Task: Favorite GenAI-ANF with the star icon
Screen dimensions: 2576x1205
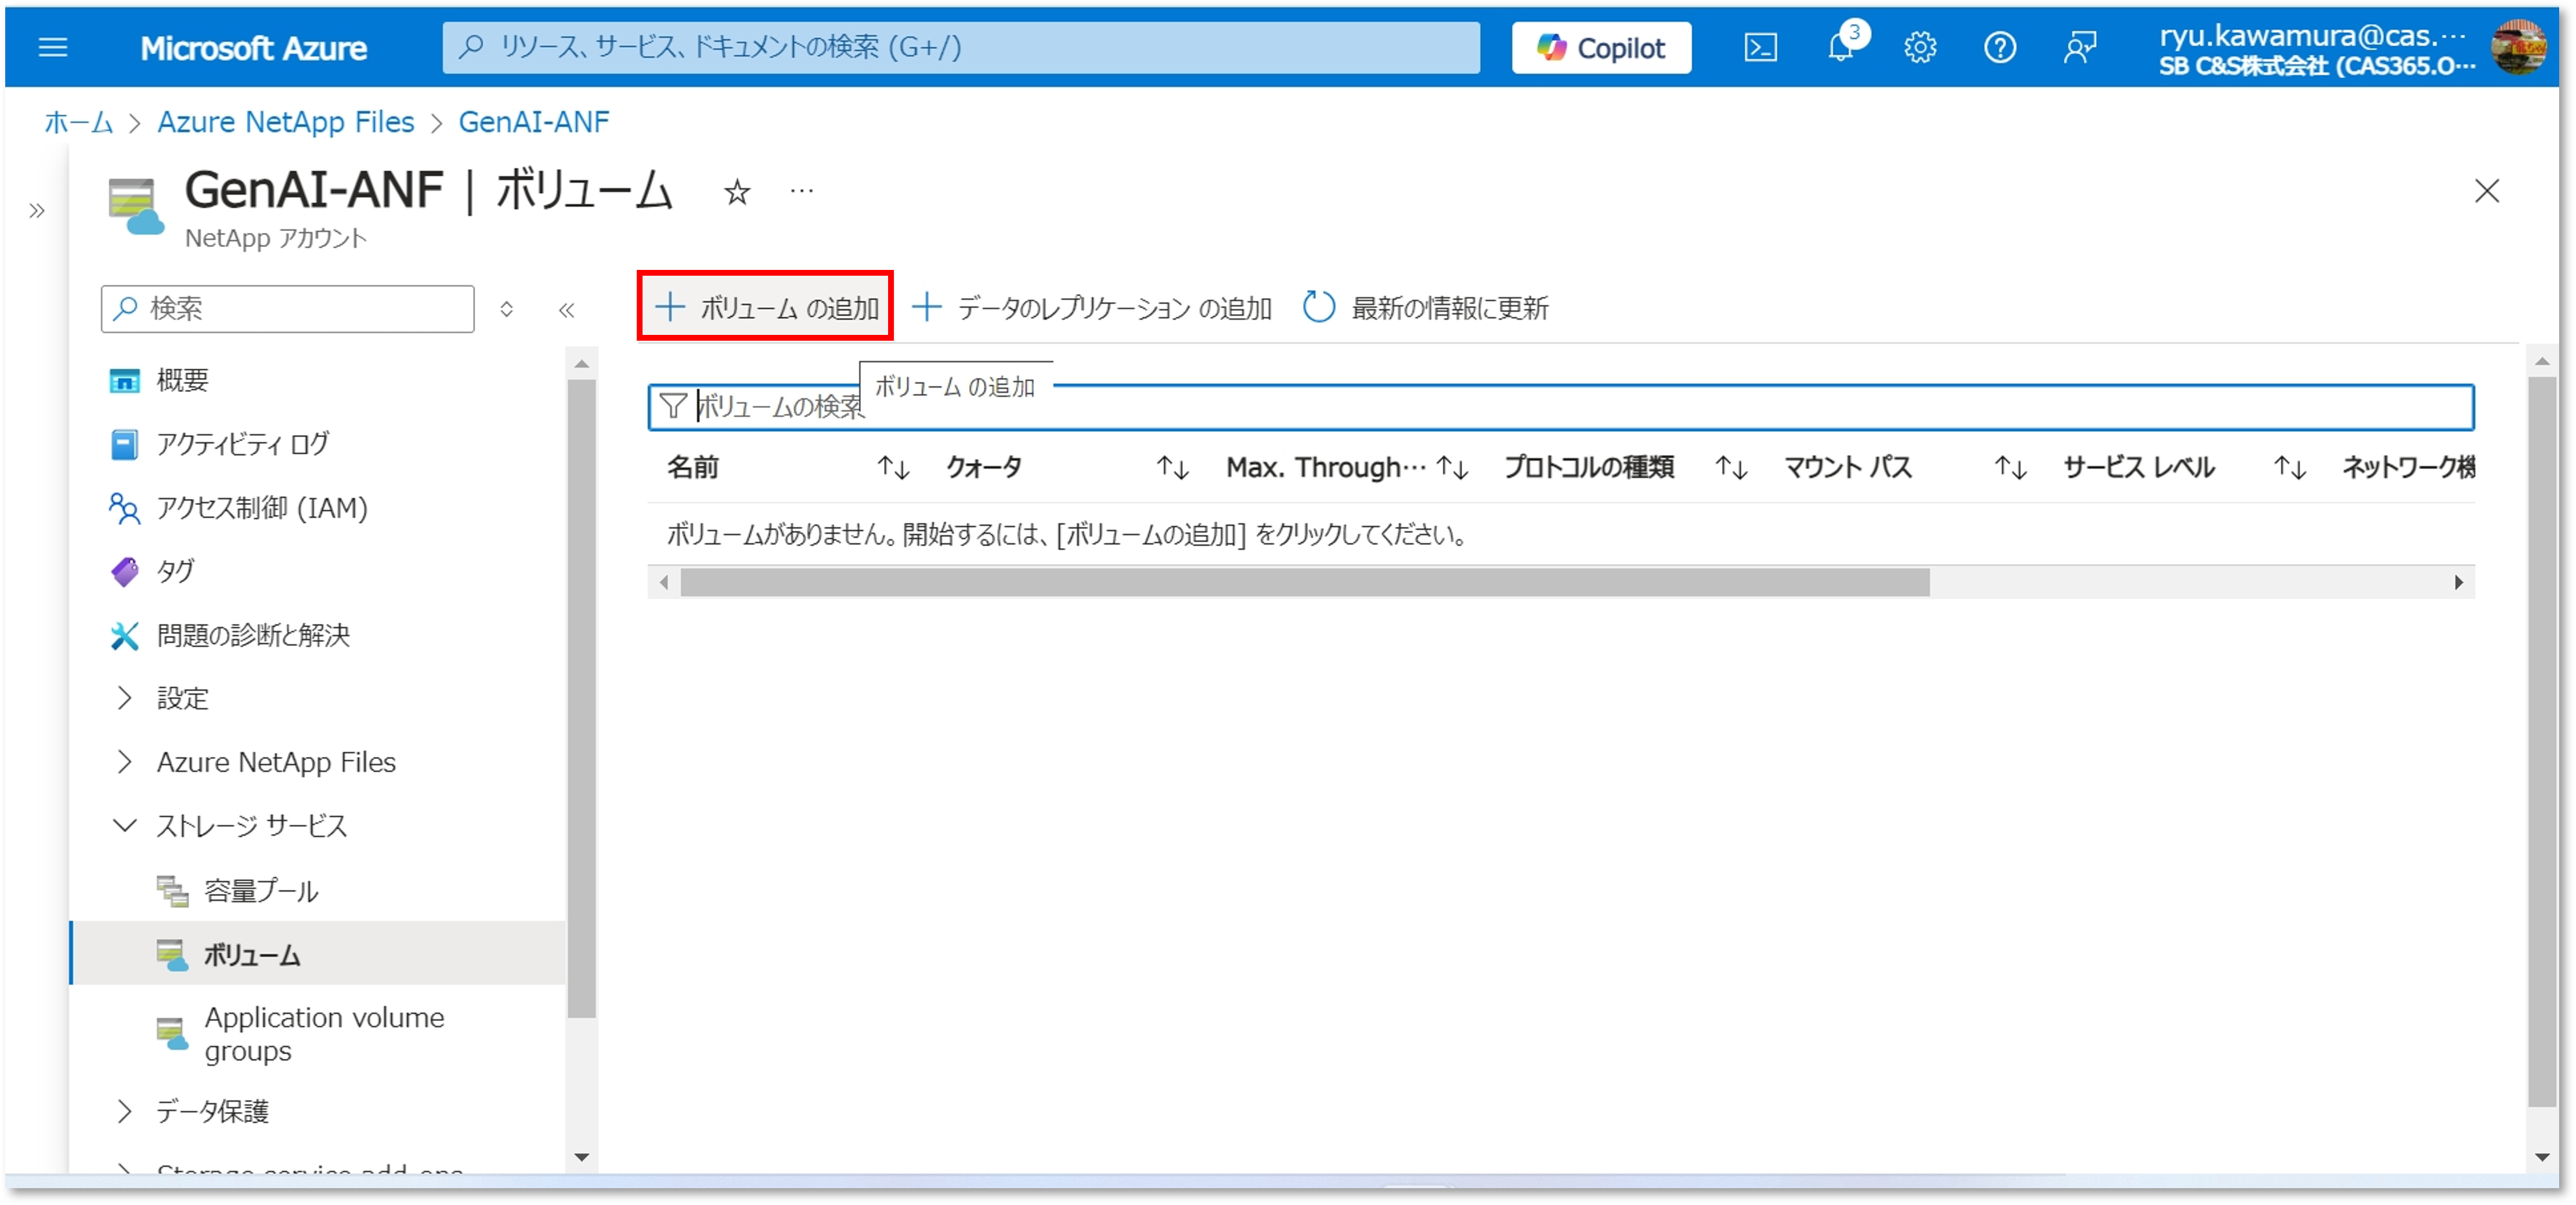Action: coord(737,191)
